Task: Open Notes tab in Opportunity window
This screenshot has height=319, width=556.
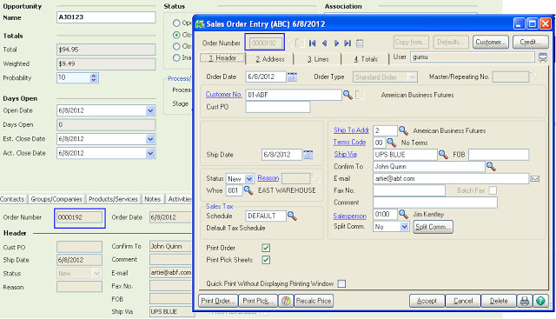Action: tap(153, 199)
